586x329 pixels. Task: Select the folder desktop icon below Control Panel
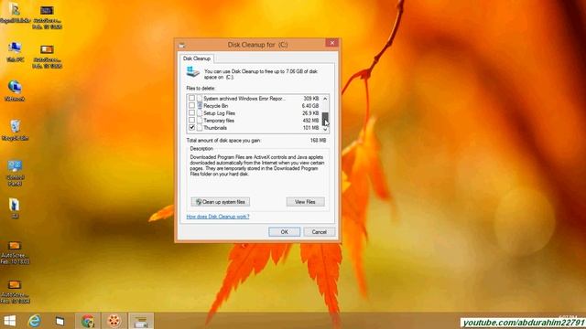(x=15, y=208)
